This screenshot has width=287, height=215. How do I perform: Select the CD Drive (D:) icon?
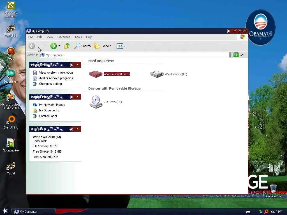click(96, 102)
